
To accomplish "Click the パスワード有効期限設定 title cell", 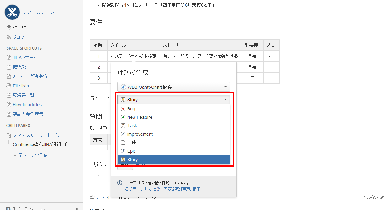I will [134, 56].
